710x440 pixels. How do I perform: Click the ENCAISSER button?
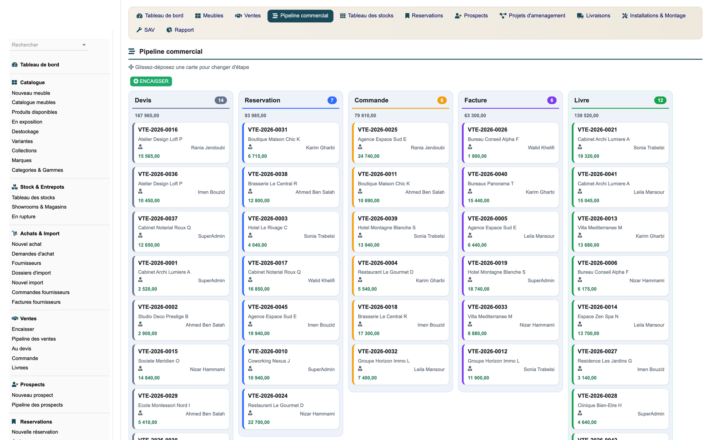tap(151, 81)
